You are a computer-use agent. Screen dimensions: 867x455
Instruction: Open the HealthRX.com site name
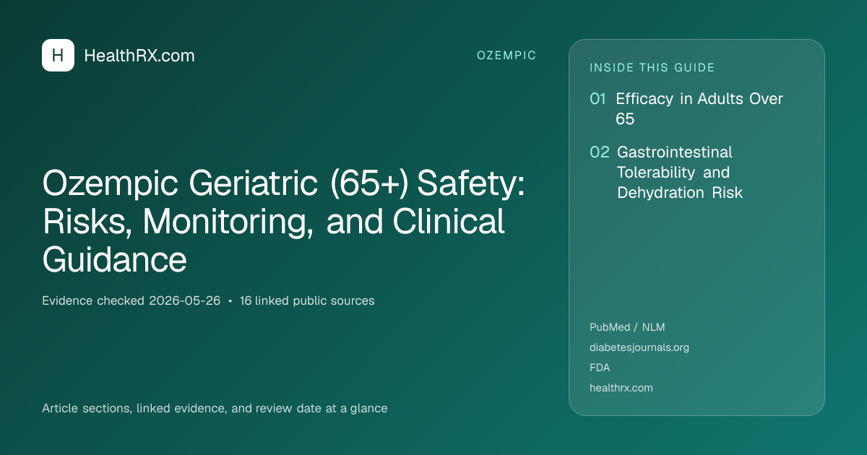(139, 56)
